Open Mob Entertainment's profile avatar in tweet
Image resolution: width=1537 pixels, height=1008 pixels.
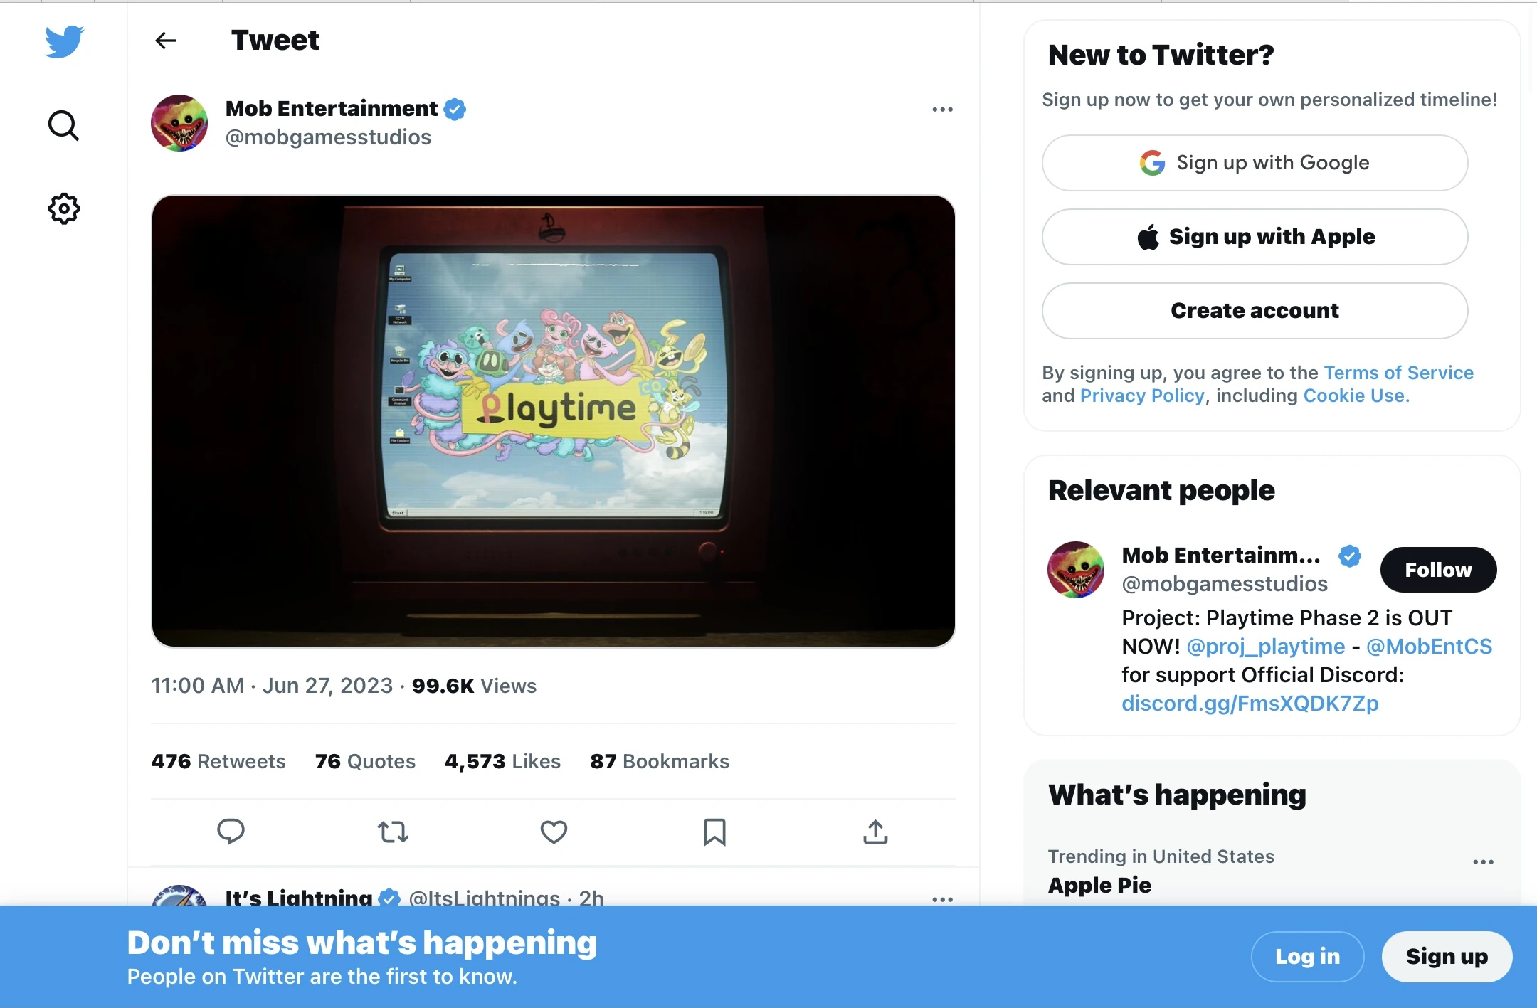179,123
